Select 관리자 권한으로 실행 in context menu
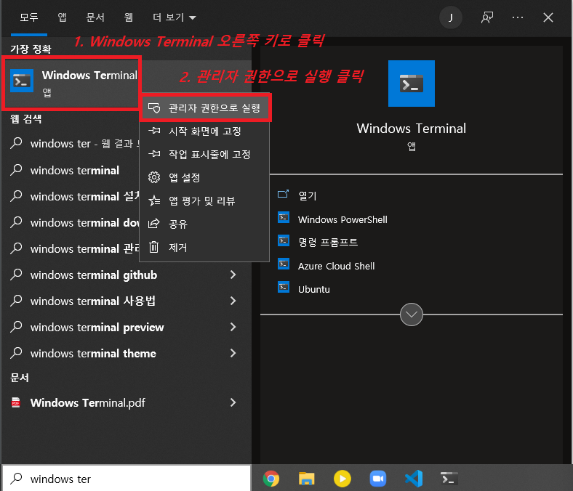573x491 pixels. tap(204, 108)
